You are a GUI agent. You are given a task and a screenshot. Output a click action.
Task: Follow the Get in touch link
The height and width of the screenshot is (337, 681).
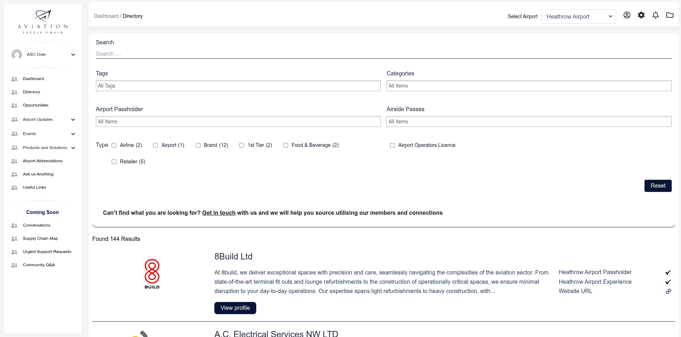(219, 213)
